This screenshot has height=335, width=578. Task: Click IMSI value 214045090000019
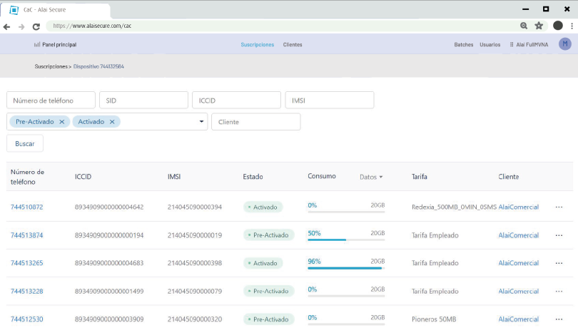point(195,235)
